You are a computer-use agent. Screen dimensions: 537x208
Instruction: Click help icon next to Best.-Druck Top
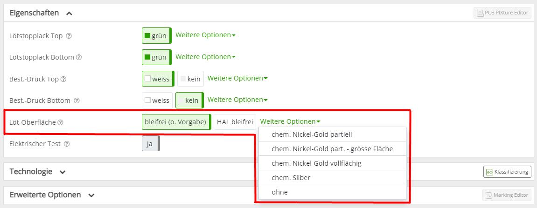click(63, 79)
